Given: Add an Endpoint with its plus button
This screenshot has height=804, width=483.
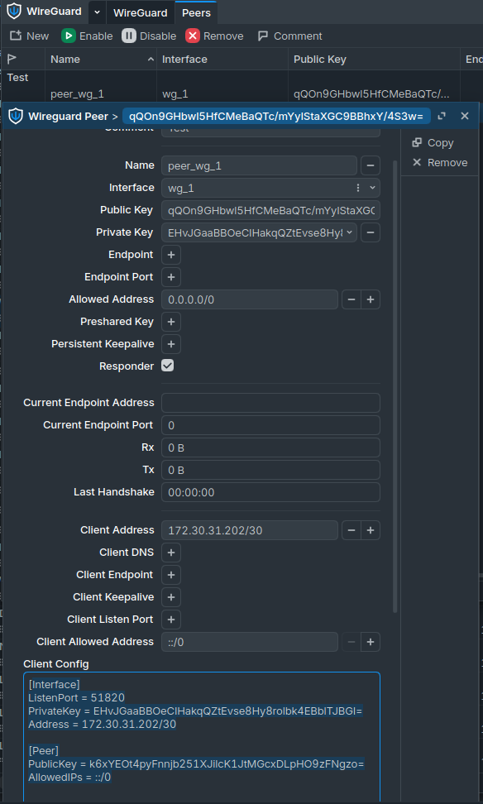Looking at the screenshot, I should click(171, 255).
